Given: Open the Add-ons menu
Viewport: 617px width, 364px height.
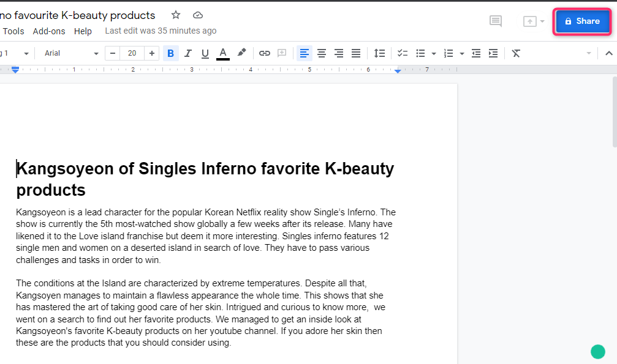Looking at the screenshot, I should tap(49, 31).
